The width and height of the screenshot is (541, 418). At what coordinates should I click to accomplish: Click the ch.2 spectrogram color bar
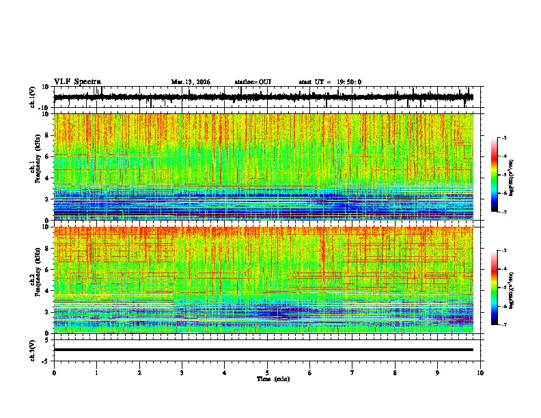click(494, 288)
